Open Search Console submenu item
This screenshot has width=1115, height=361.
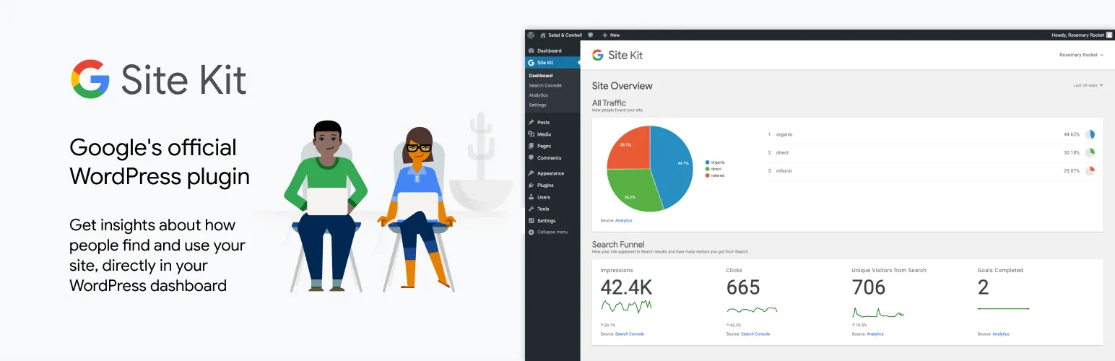point(545,85)
